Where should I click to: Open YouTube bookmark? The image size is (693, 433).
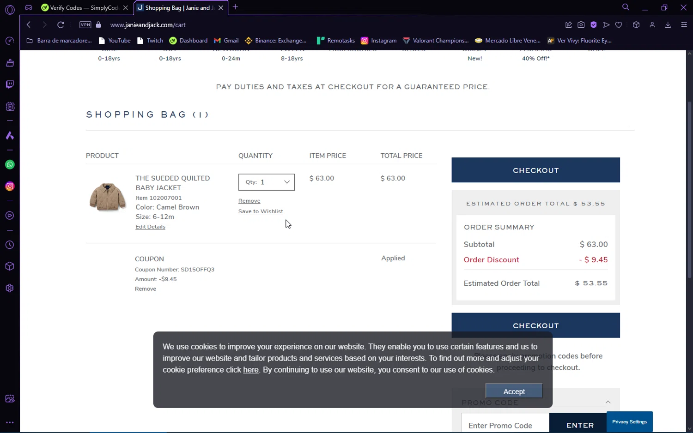[x=115, y=41]
